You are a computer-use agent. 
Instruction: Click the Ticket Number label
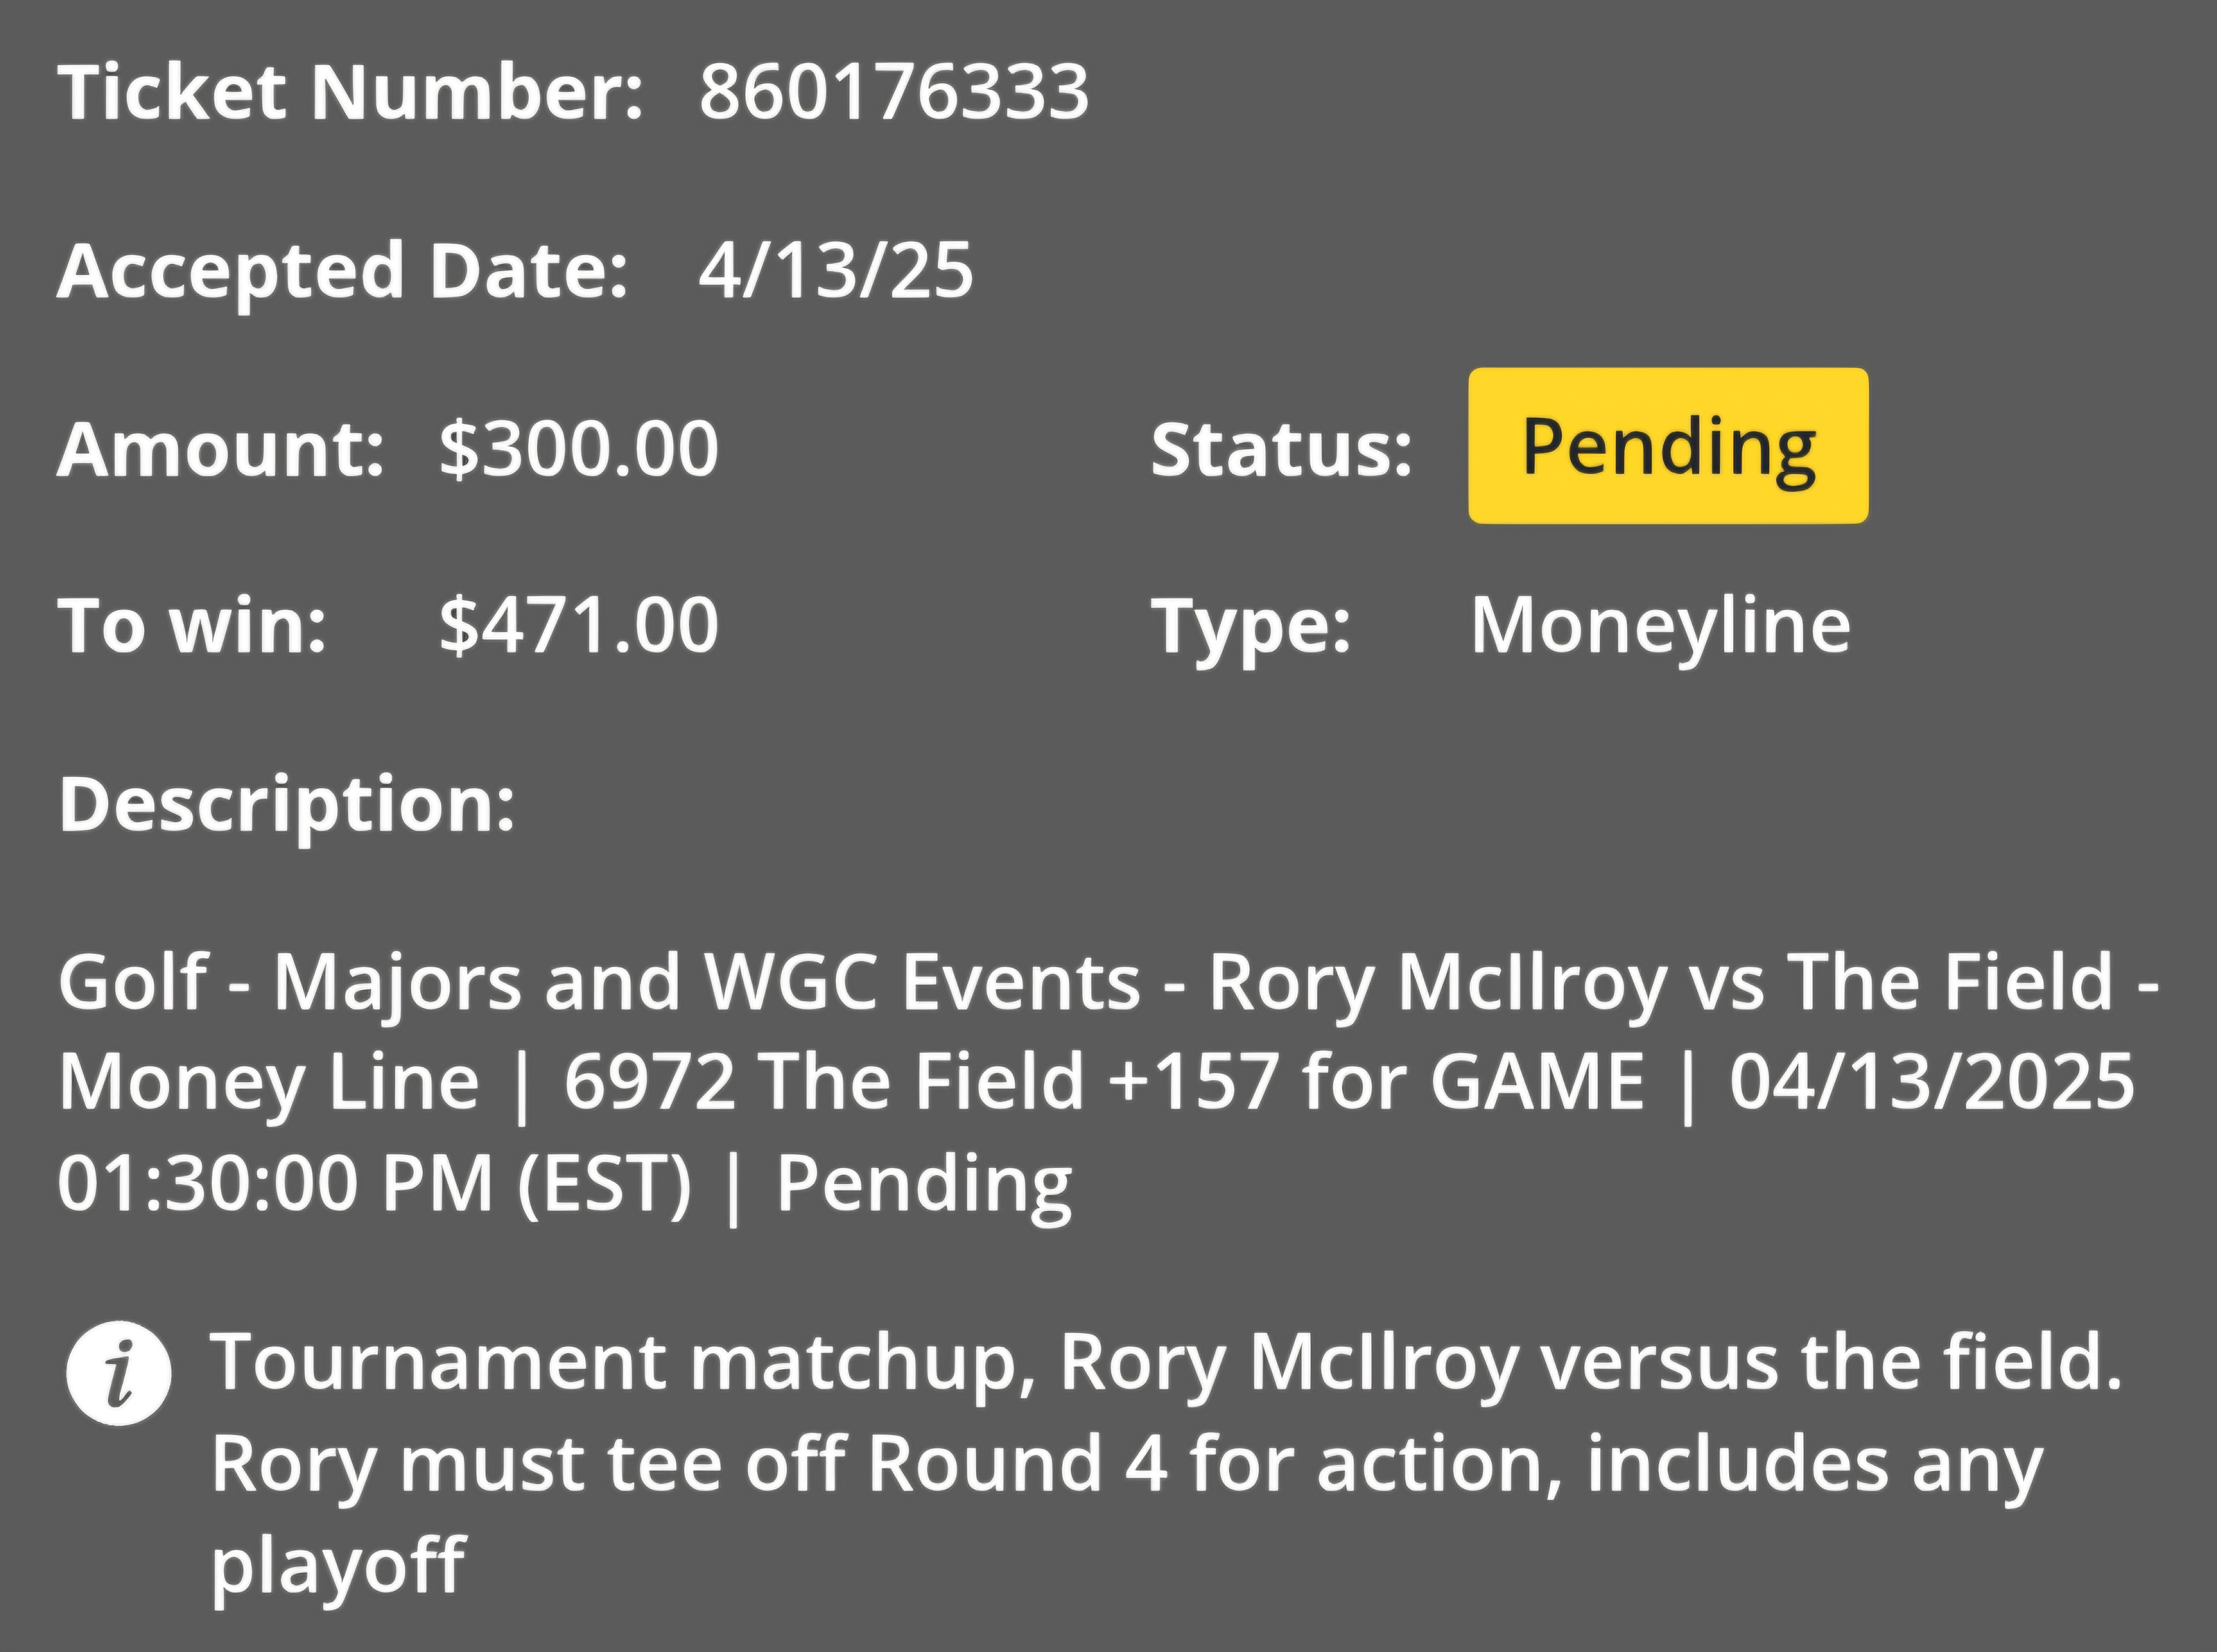[x=350, y=91]
